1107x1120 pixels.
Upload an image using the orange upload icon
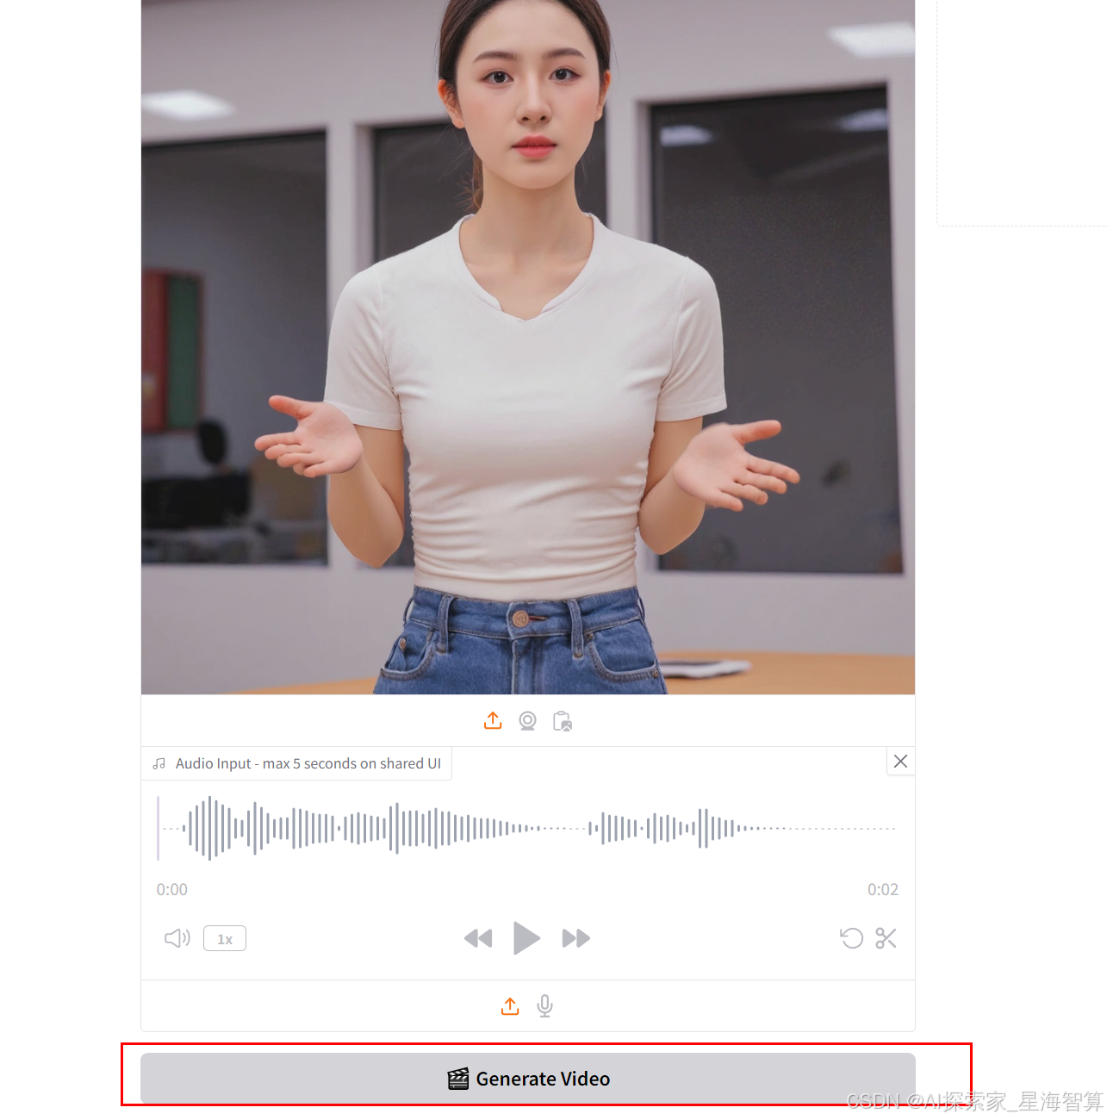(493, 720)
